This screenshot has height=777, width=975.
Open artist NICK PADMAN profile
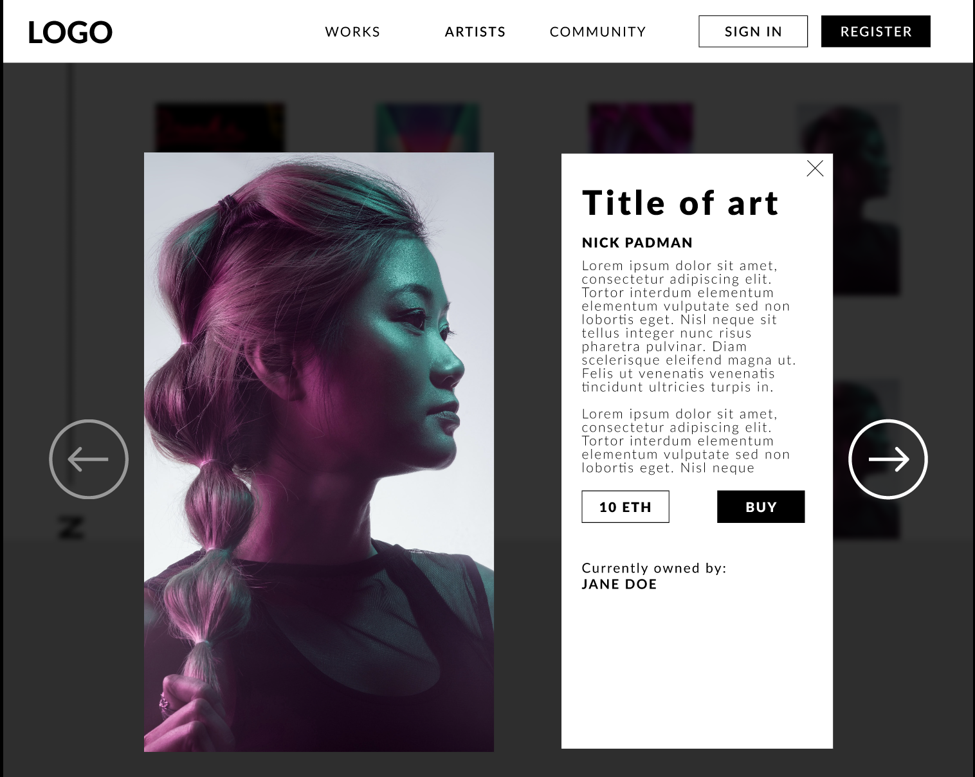point(637,242)
